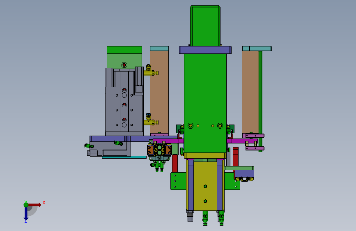The width and height of the screenshot is (356, 231).
Task: Select the gray slide cylinder body
Action: coord(124,100)
